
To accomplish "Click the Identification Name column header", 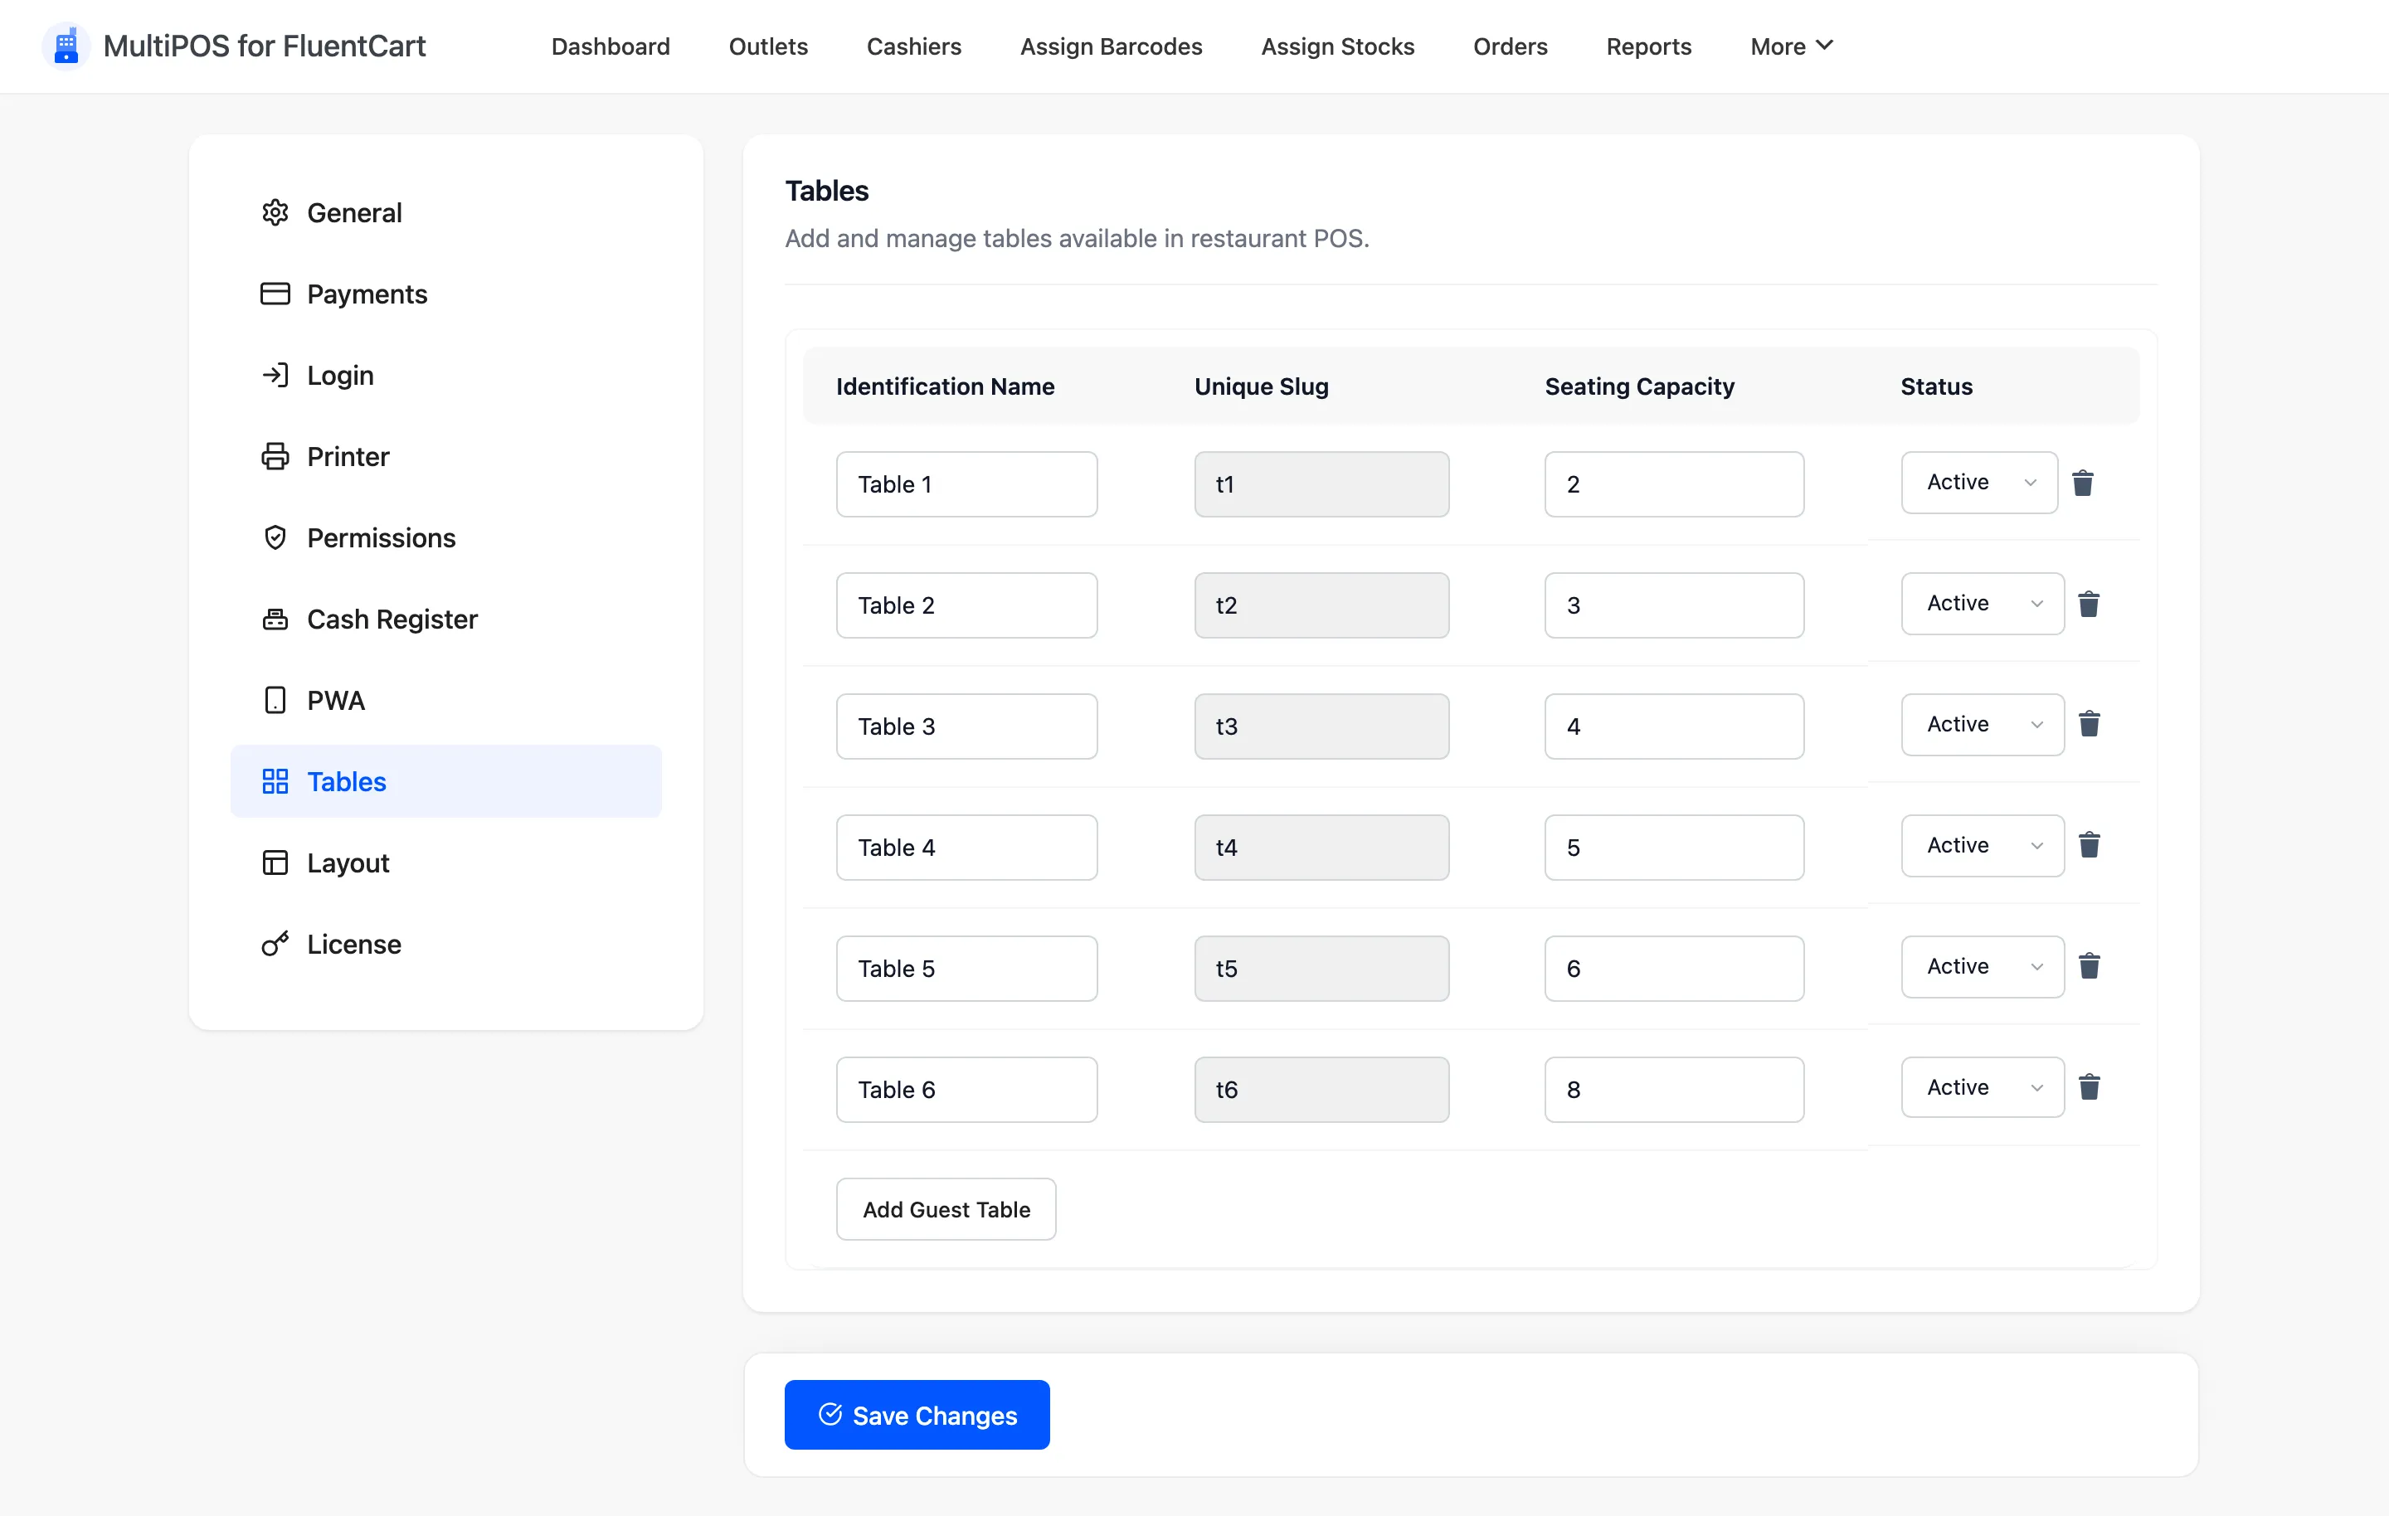I will pyautogui.click(x=945, y=387).
